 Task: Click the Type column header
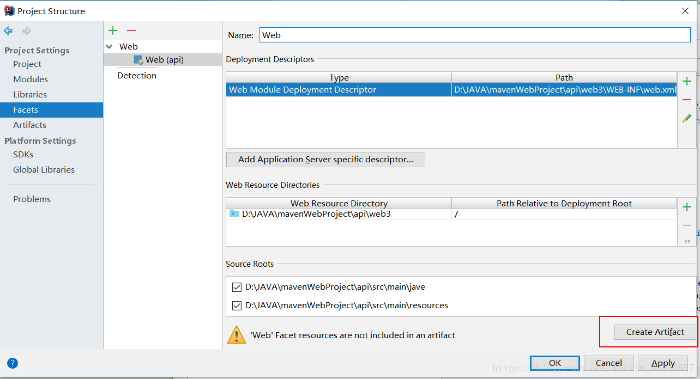[x=339, y=77]
